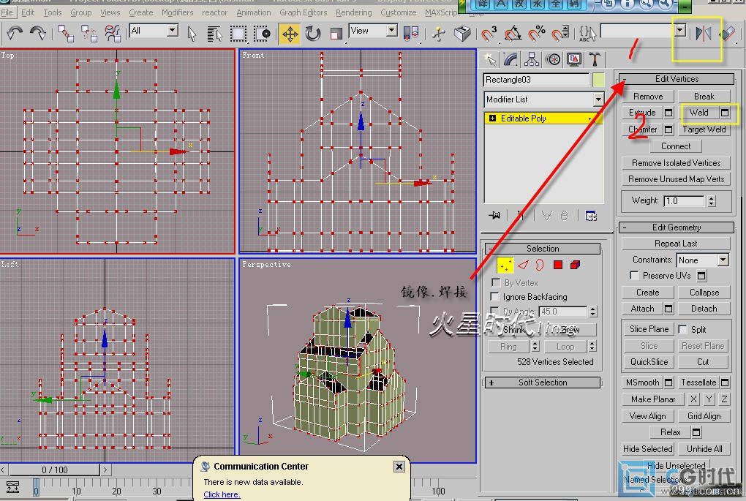
Task: Open the Modify command panel tab
Action: (510, 59)
